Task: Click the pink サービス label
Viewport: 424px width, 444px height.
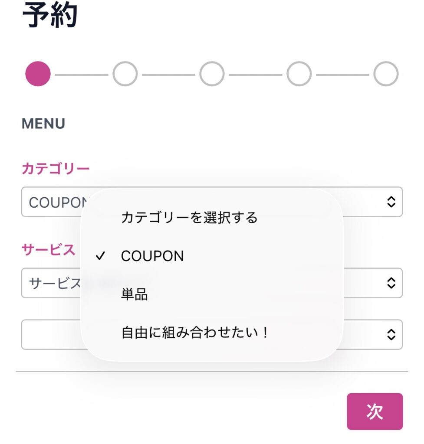Action: (48, 250)
